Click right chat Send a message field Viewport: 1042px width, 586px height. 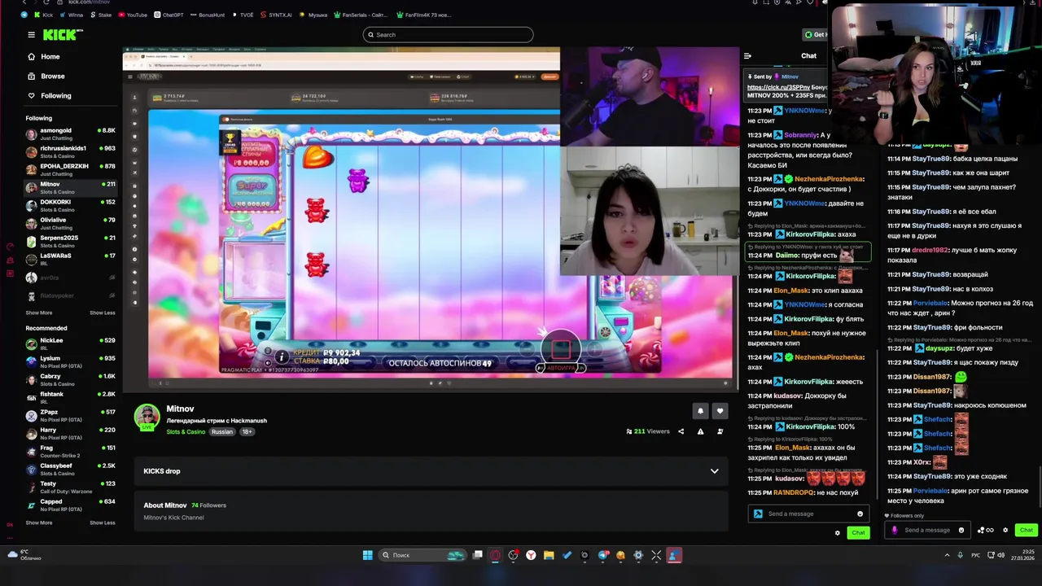928,530
